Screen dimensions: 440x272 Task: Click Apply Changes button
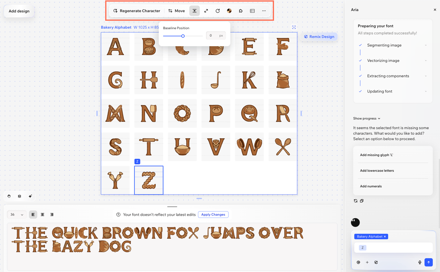[213, 215]
